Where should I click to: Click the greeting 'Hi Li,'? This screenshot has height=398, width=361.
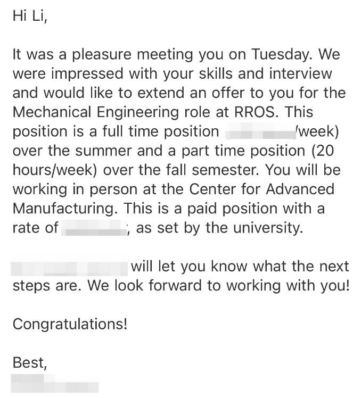(x=30, y=16)
